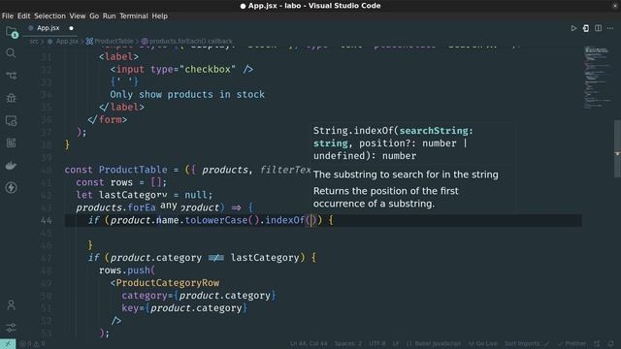Open the remote window indicator in status bar
This screenshot has height=349, width=621.
[x=8, y=344]
